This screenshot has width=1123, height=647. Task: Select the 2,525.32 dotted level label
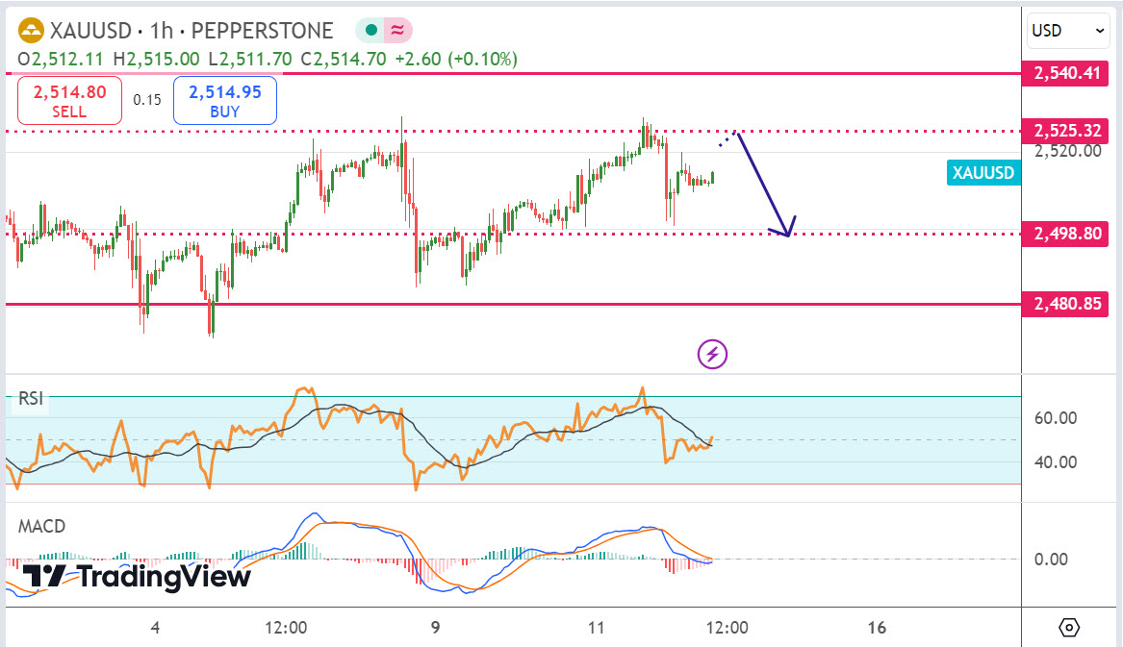click(x=1065, y=131)
